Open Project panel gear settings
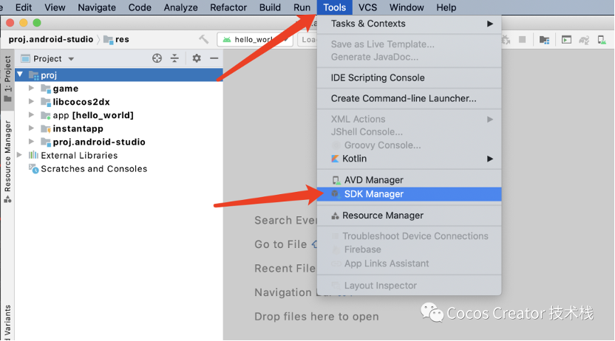 tap(197, 58)
